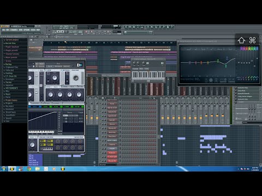Click band 1 handle in Parametric EQ 2

pyautogui.click(x=190, y=63)
